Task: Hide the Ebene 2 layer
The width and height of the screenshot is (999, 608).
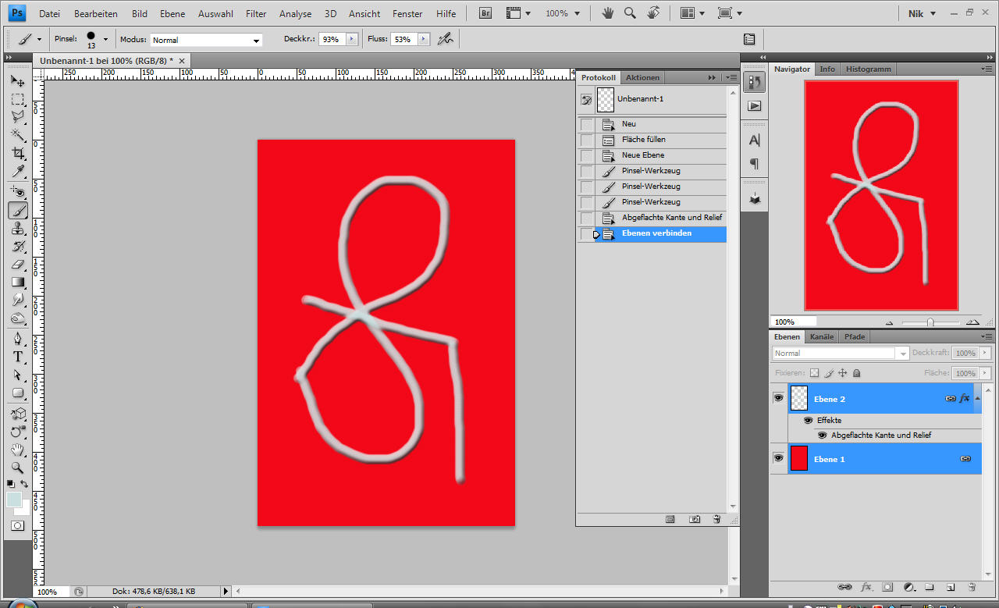Action: pyautogui.click(x=778, y=398)
